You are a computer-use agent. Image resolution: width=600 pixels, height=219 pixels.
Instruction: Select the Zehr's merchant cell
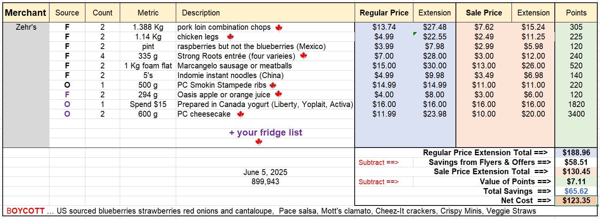pos(26,27)
